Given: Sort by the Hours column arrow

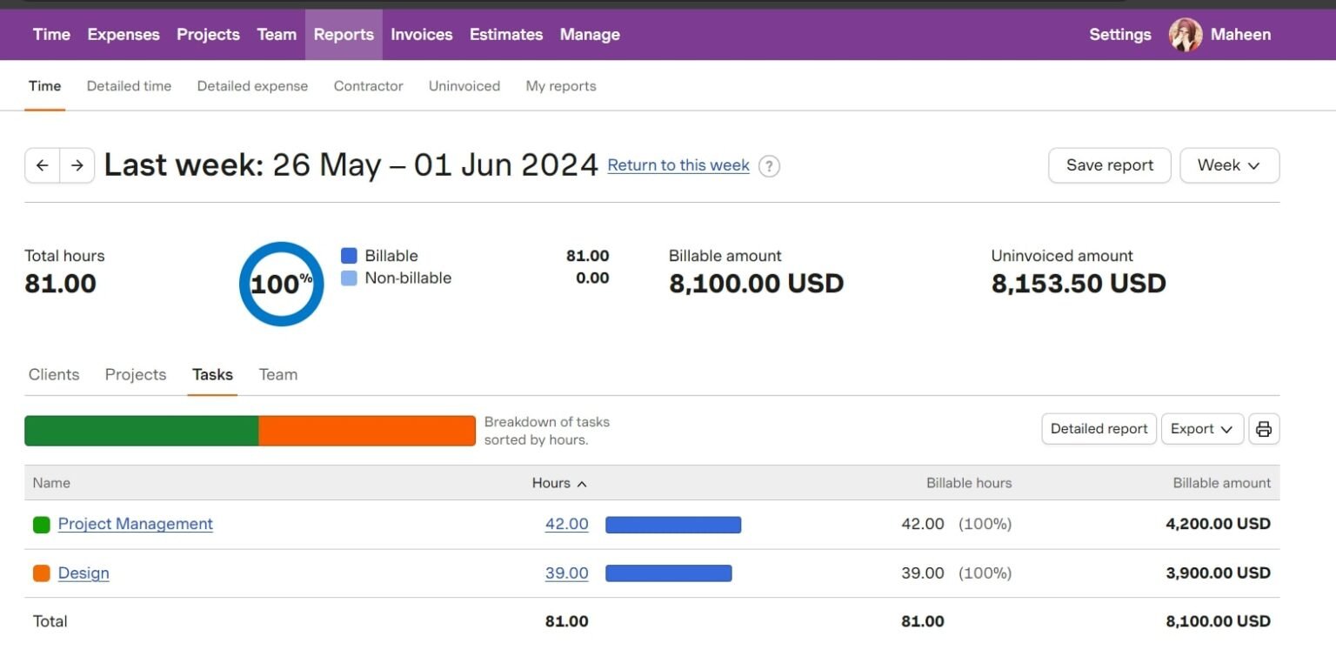Looking at the screenshot, I should tap(582, 484).
